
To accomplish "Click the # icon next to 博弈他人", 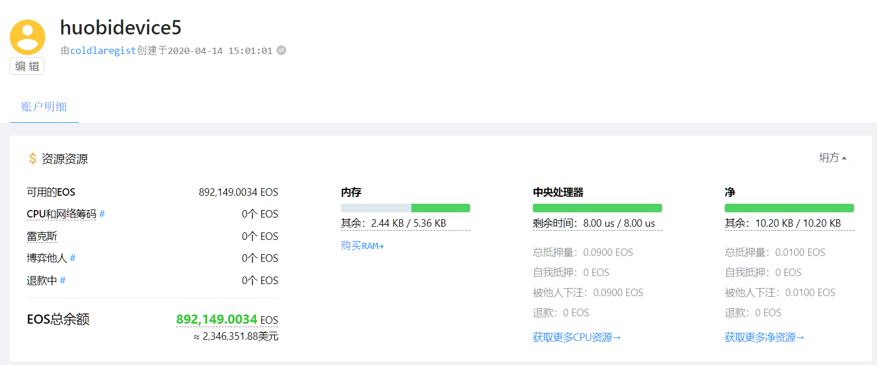I will click(73, 258).
